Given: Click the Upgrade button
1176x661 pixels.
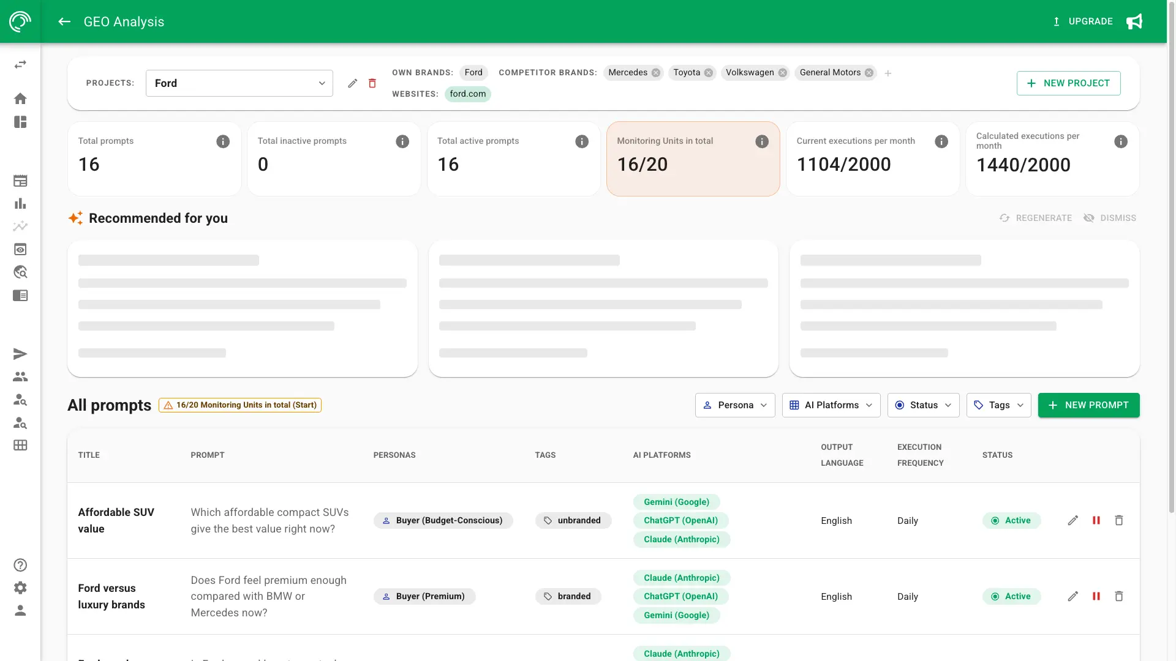Looking at the screenshot, I should (x=1083, y=21).
